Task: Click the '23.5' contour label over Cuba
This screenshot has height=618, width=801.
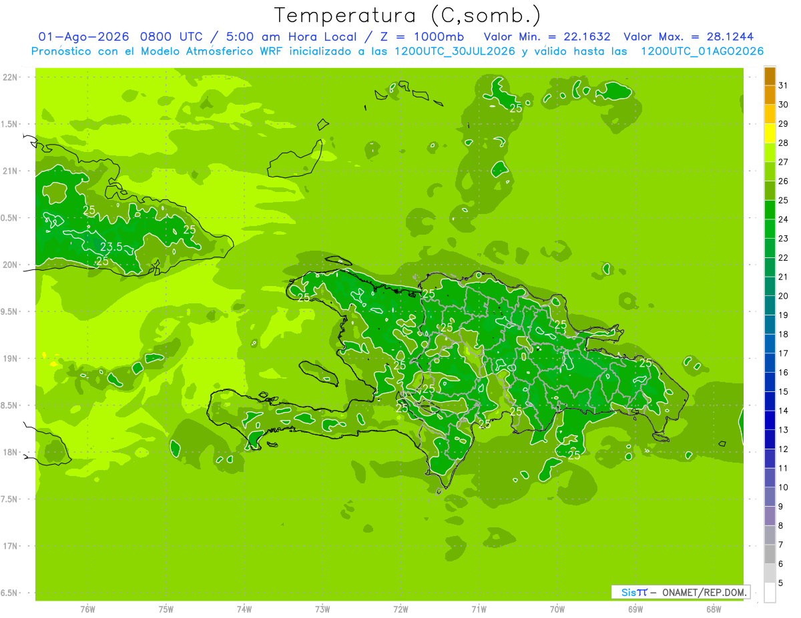Action: click(x=111, y=247)
